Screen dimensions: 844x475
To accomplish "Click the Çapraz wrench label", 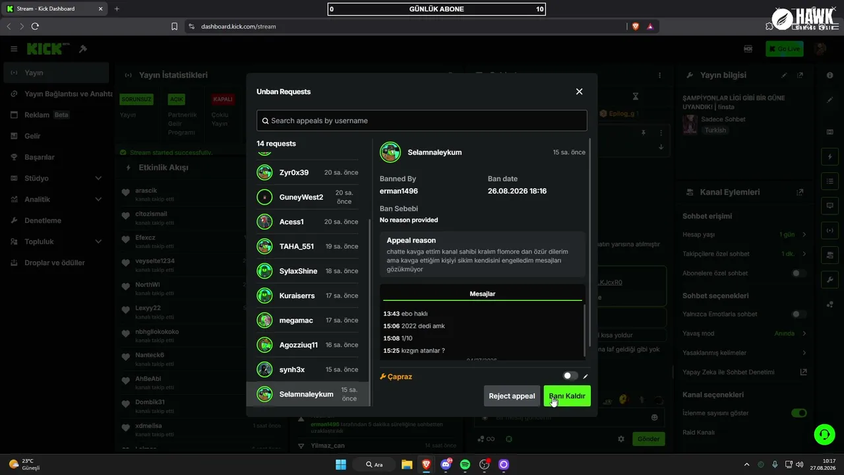I will point(396,377).
